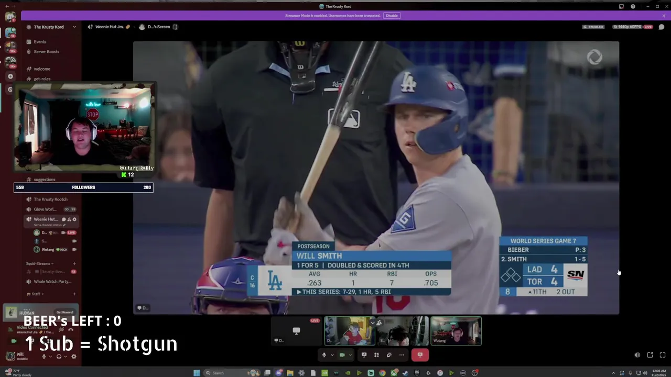Select the LIVE screen share tile
The width and height of the screenshot is (671, 377).
click(x=296, y=331)
